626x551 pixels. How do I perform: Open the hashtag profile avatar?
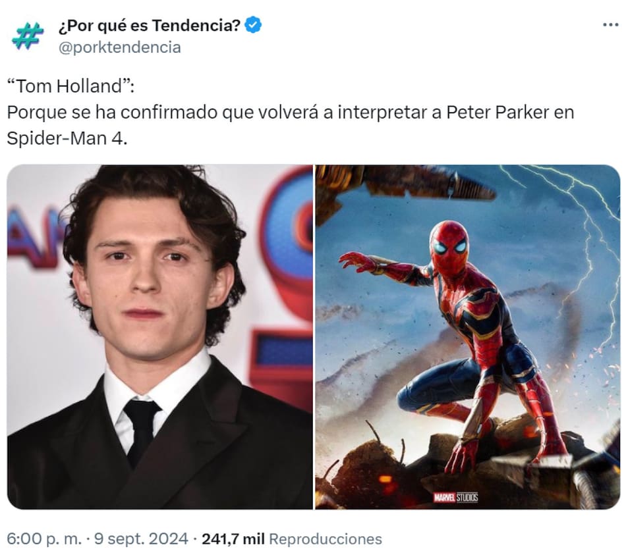click(28, 36)
